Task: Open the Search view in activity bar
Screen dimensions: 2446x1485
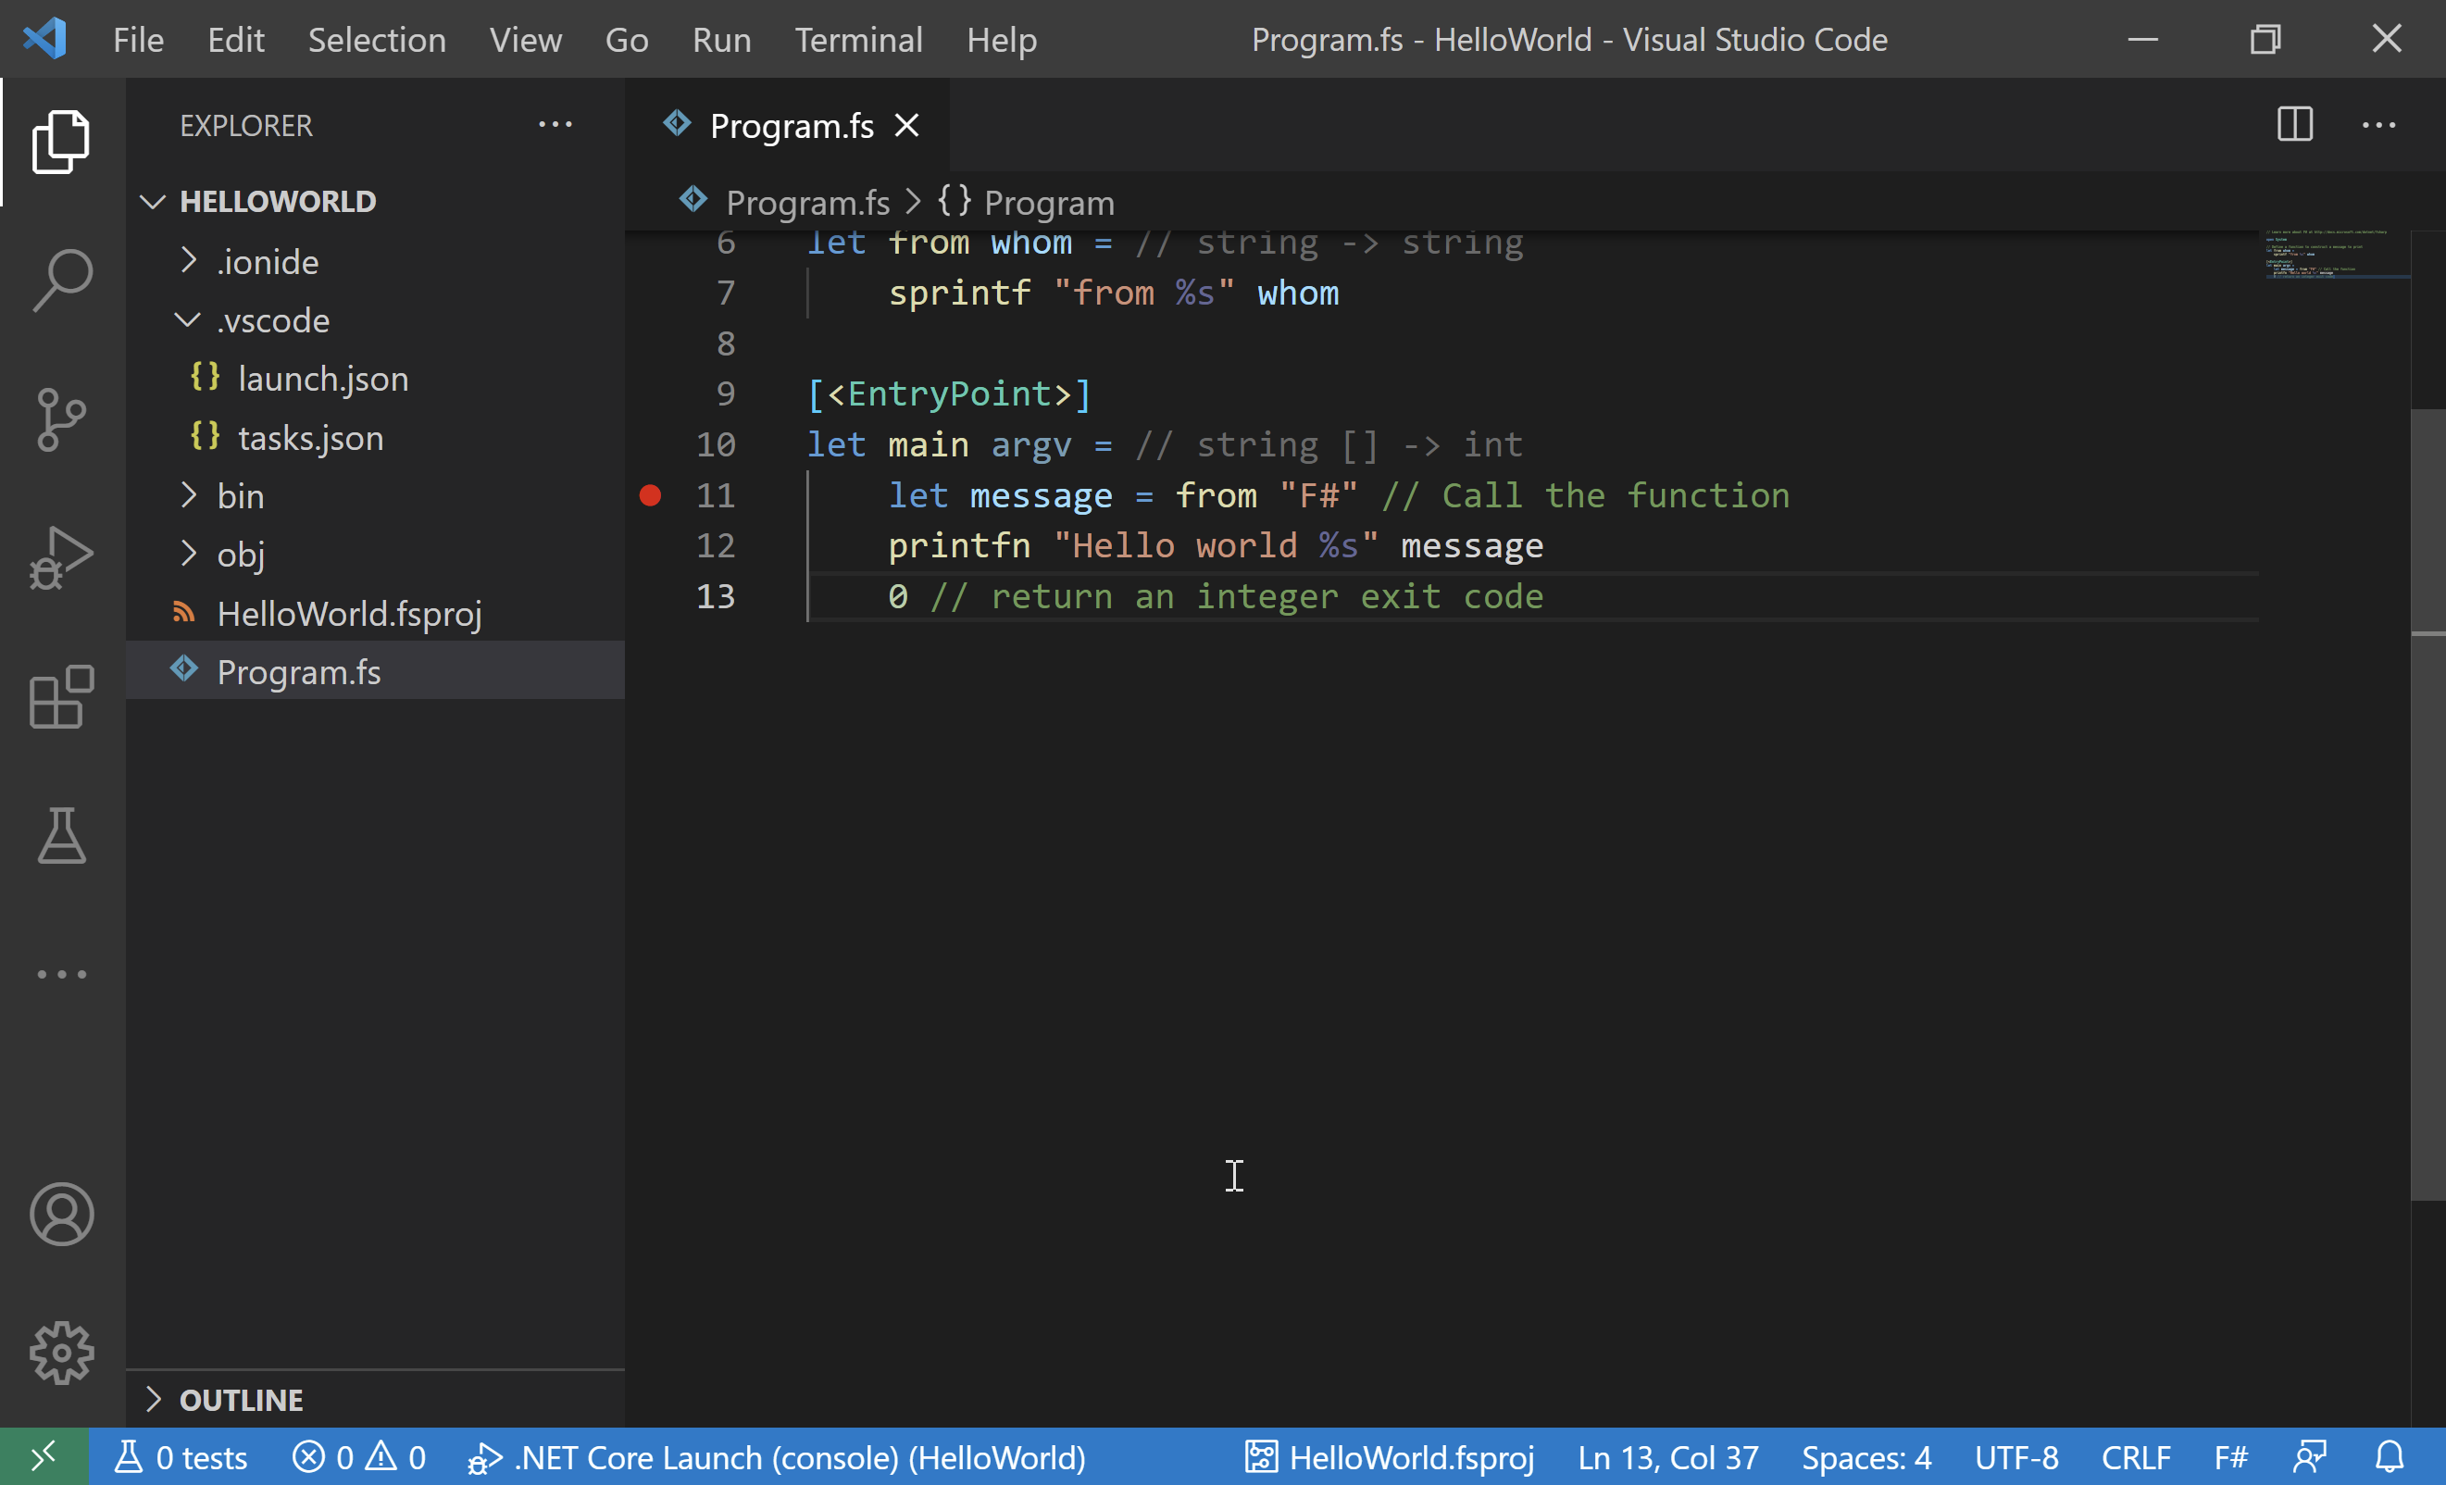Action: 61,280
